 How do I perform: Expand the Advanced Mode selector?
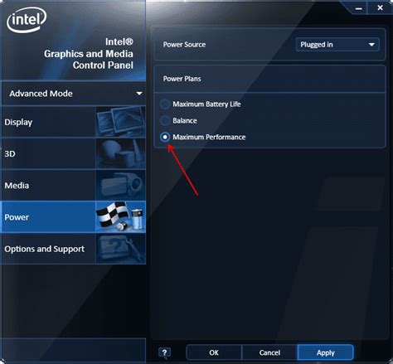point(74,94)
